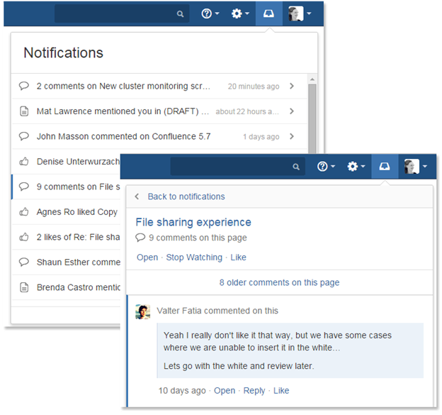Click the comment bubble icon beside Shaun Esther
The width and height of the screenshot is (442, 415).
24,262
